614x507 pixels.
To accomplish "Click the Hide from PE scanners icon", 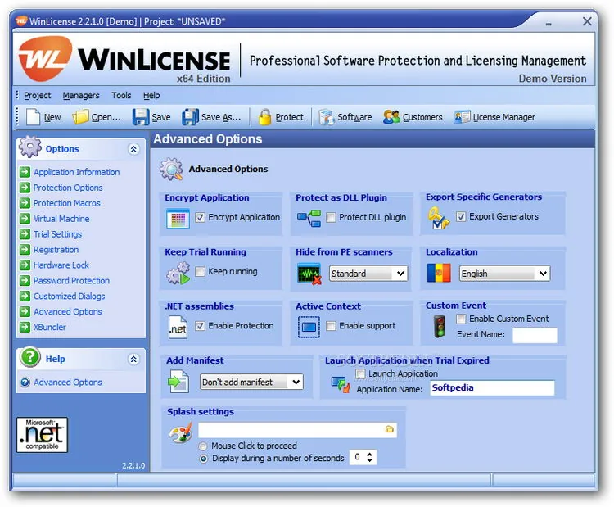I will tap(309, 274).
